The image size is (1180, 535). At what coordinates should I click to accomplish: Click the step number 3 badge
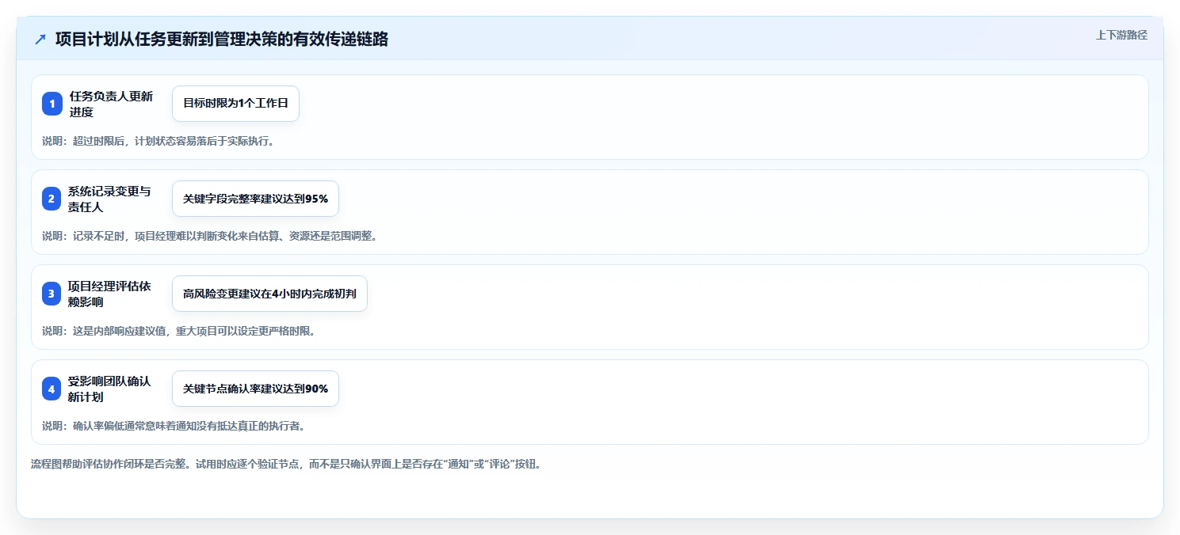pos(52,294)
